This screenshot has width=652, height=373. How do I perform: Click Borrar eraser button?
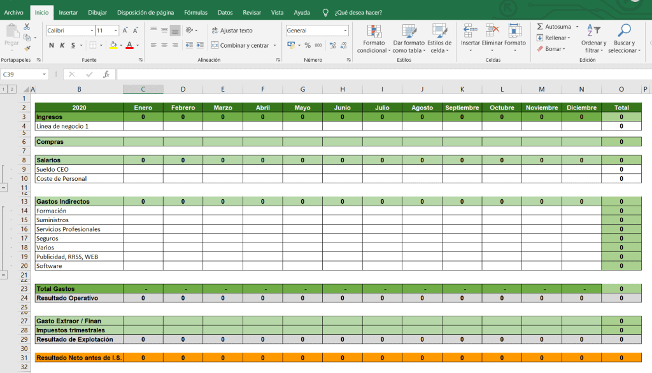click(551, 48)
